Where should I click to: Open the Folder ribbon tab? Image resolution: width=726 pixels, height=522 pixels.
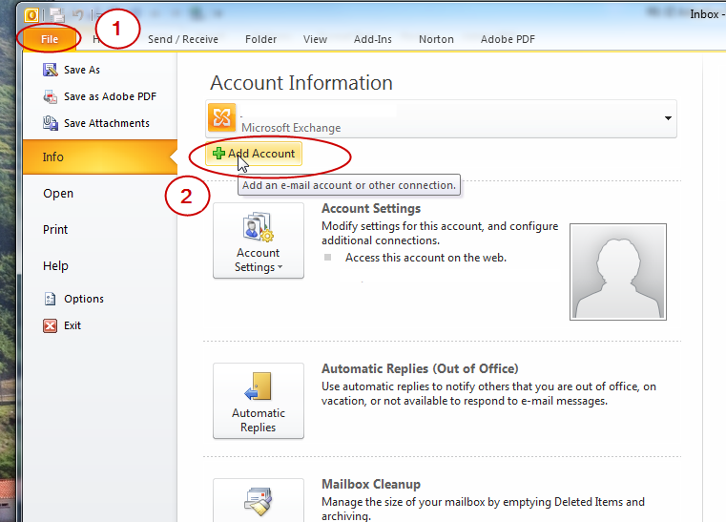click(x=260, y=39)
